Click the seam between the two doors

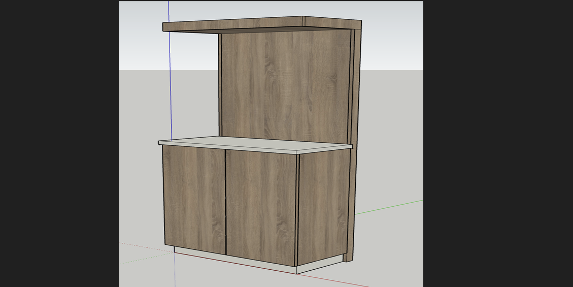point(225,202)
